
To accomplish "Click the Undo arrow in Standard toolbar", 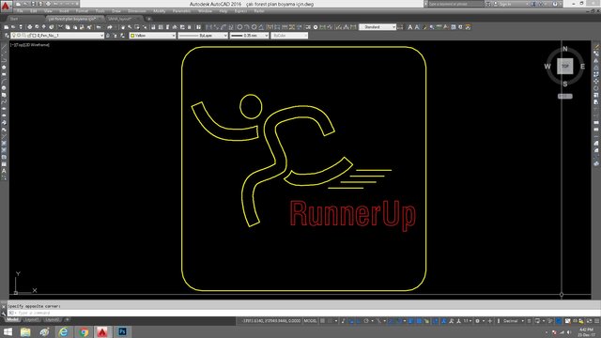I will [99, 27].
